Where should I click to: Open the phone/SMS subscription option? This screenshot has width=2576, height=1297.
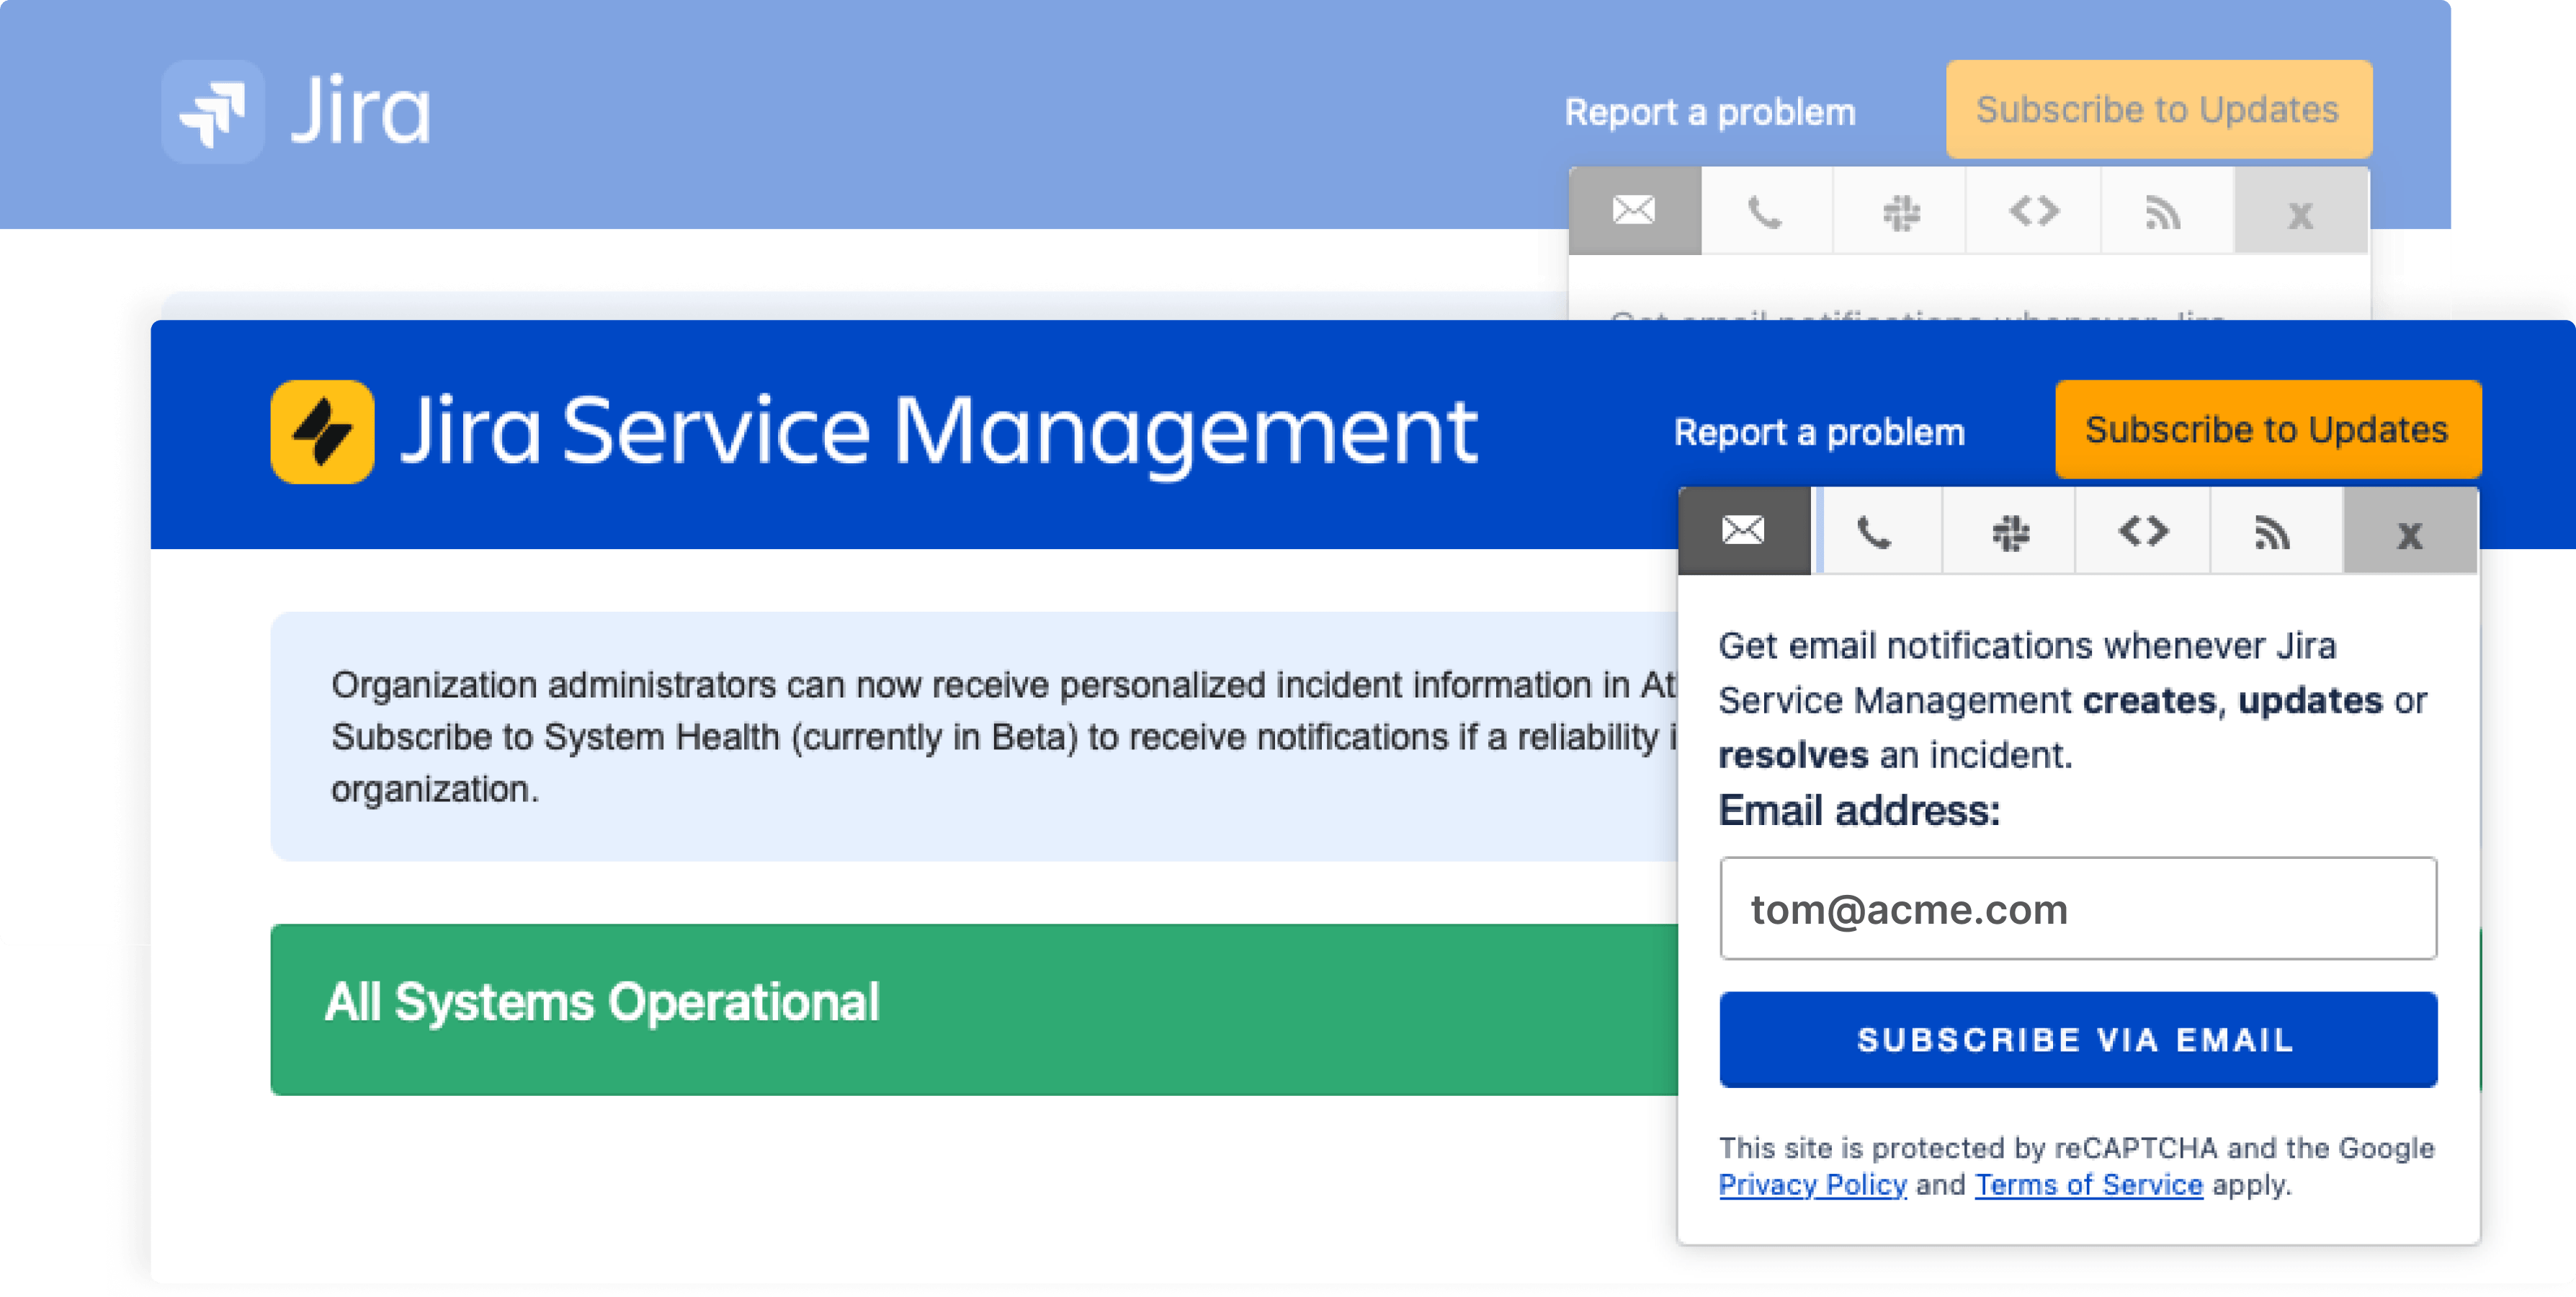[1875, 531]
